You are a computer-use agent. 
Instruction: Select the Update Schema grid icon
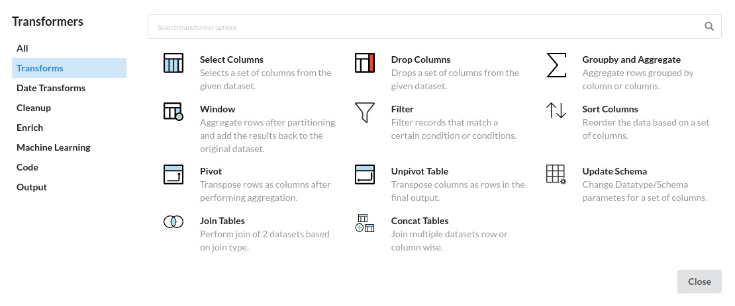tap(556, 174)
